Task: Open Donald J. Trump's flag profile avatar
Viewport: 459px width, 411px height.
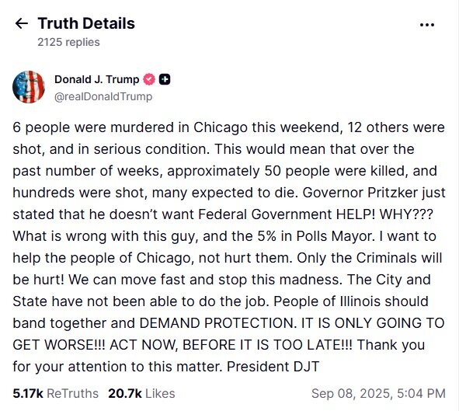Action: point(29,87)
